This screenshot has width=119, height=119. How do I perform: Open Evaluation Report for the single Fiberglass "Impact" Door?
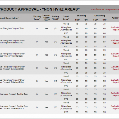click(115, 29)
